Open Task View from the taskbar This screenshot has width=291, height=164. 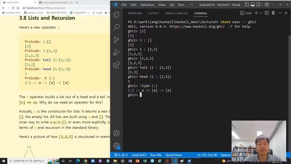[70, 161]
